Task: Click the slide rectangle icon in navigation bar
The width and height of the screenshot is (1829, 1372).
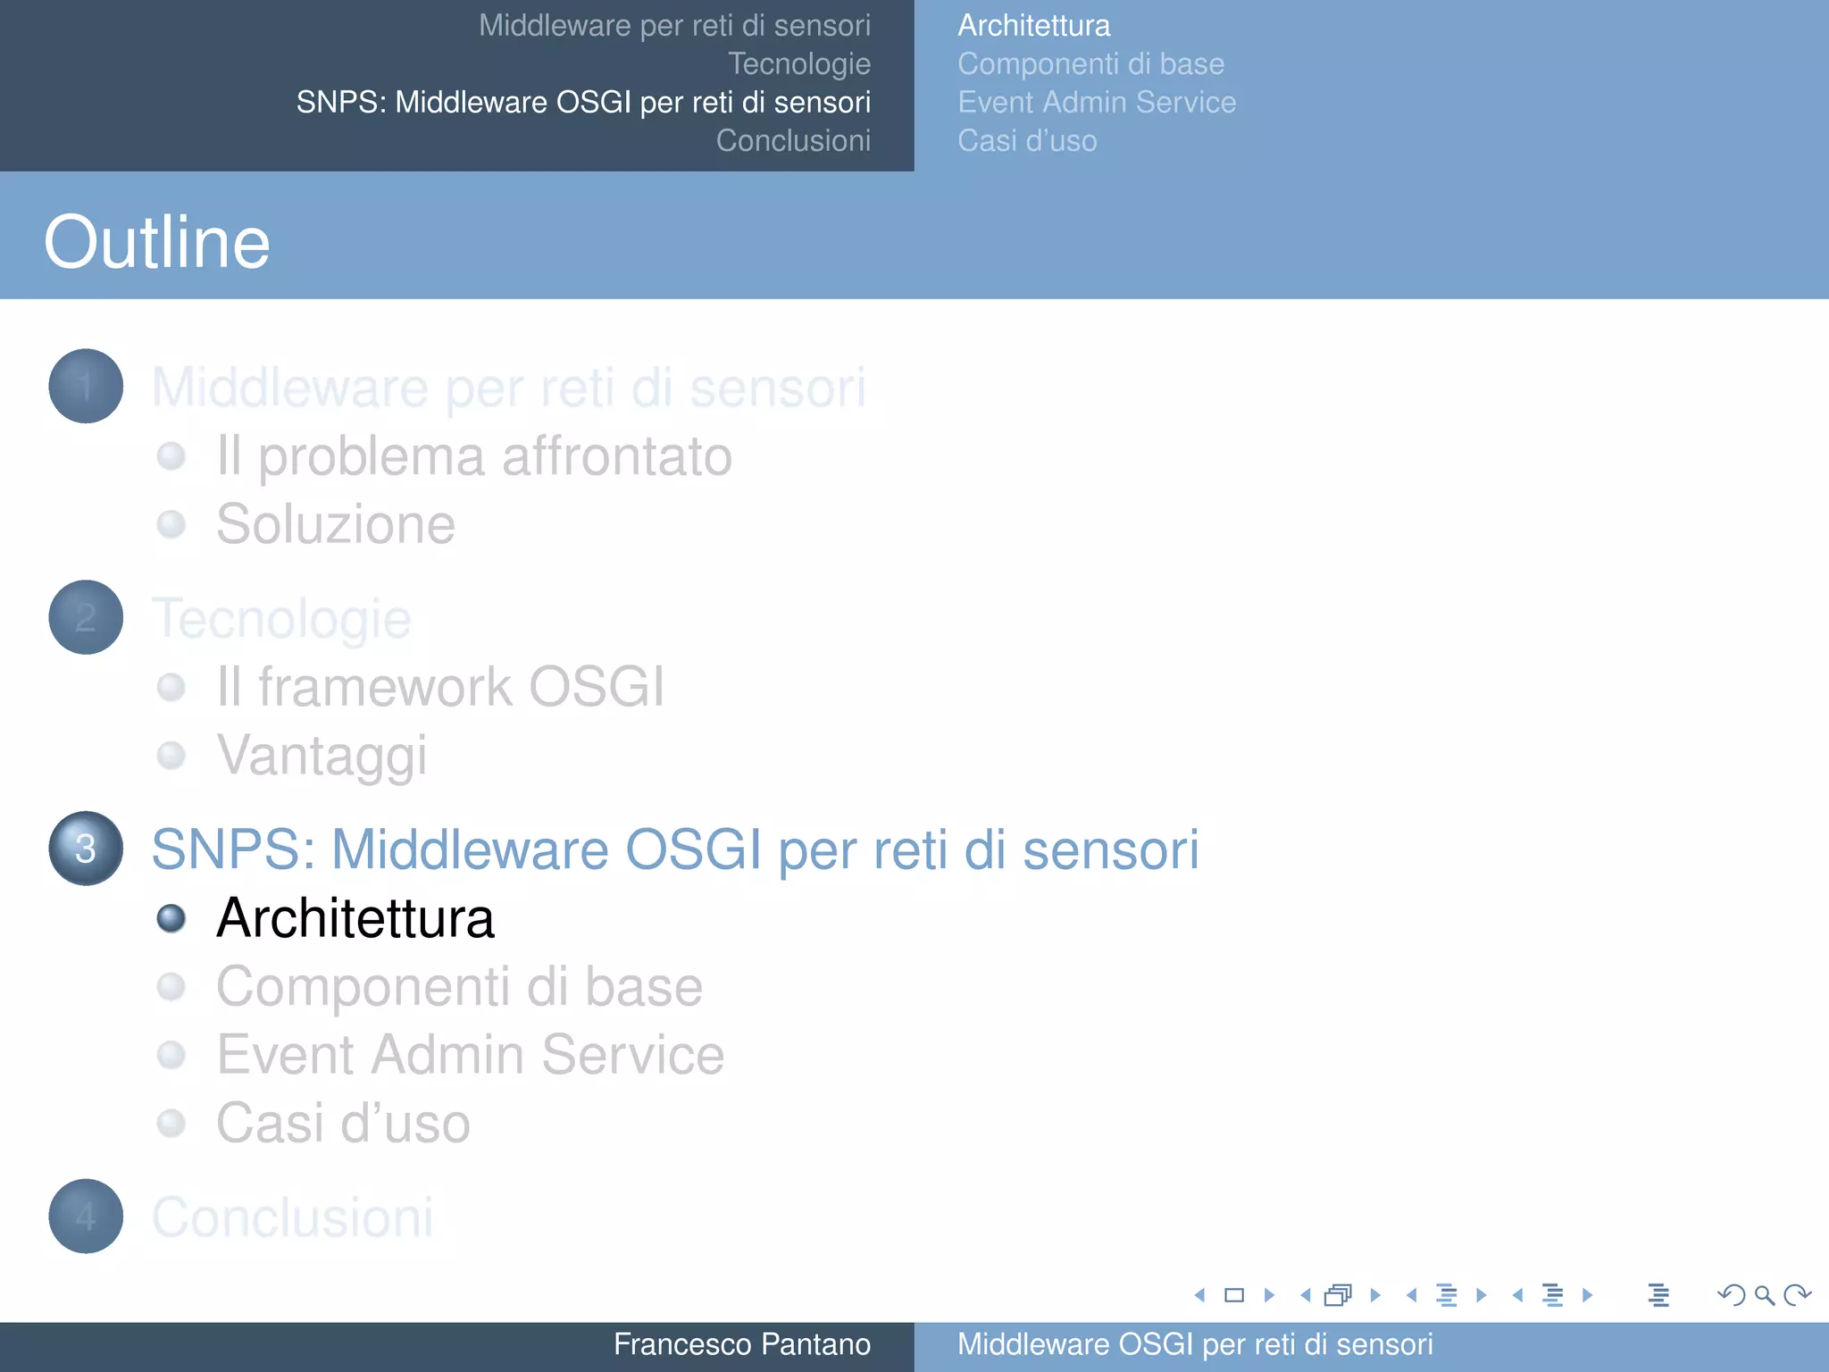Action: pyautogui.click(x=1234, y=1294)
